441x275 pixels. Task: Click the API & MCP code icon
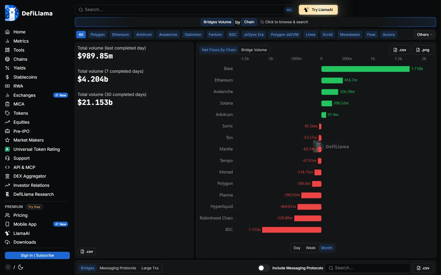[7, 168]
